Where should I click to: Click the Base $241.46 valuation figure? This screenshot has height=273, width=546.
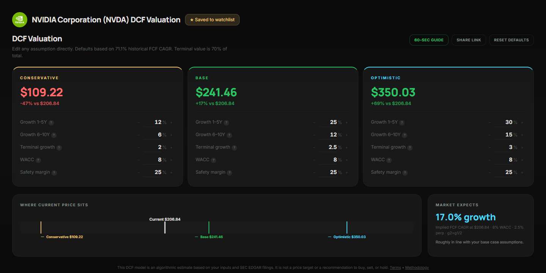pos(217,92)
